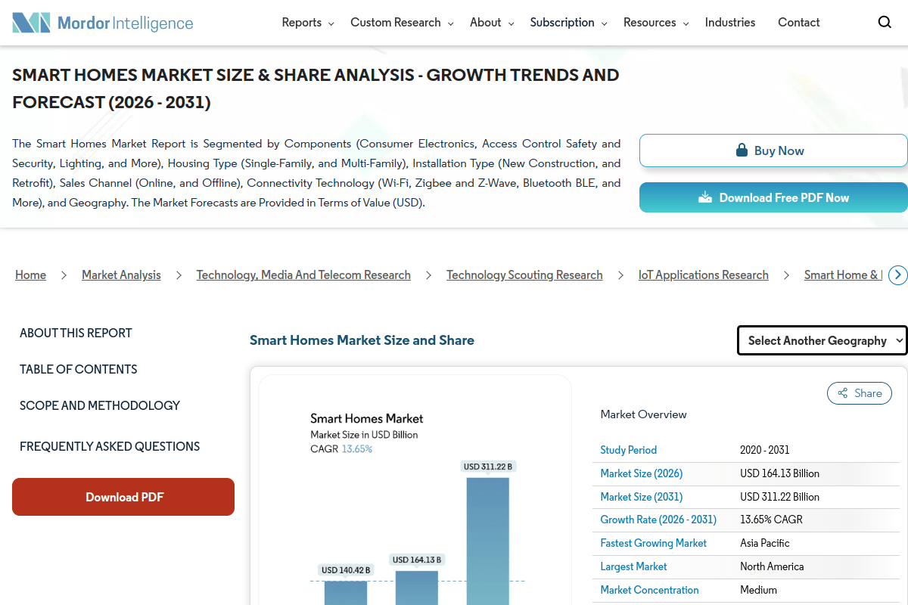Click the Market Size (2026) label
Image resolution: width=908 pixels, height=605 pixels.
click(642, 473)
